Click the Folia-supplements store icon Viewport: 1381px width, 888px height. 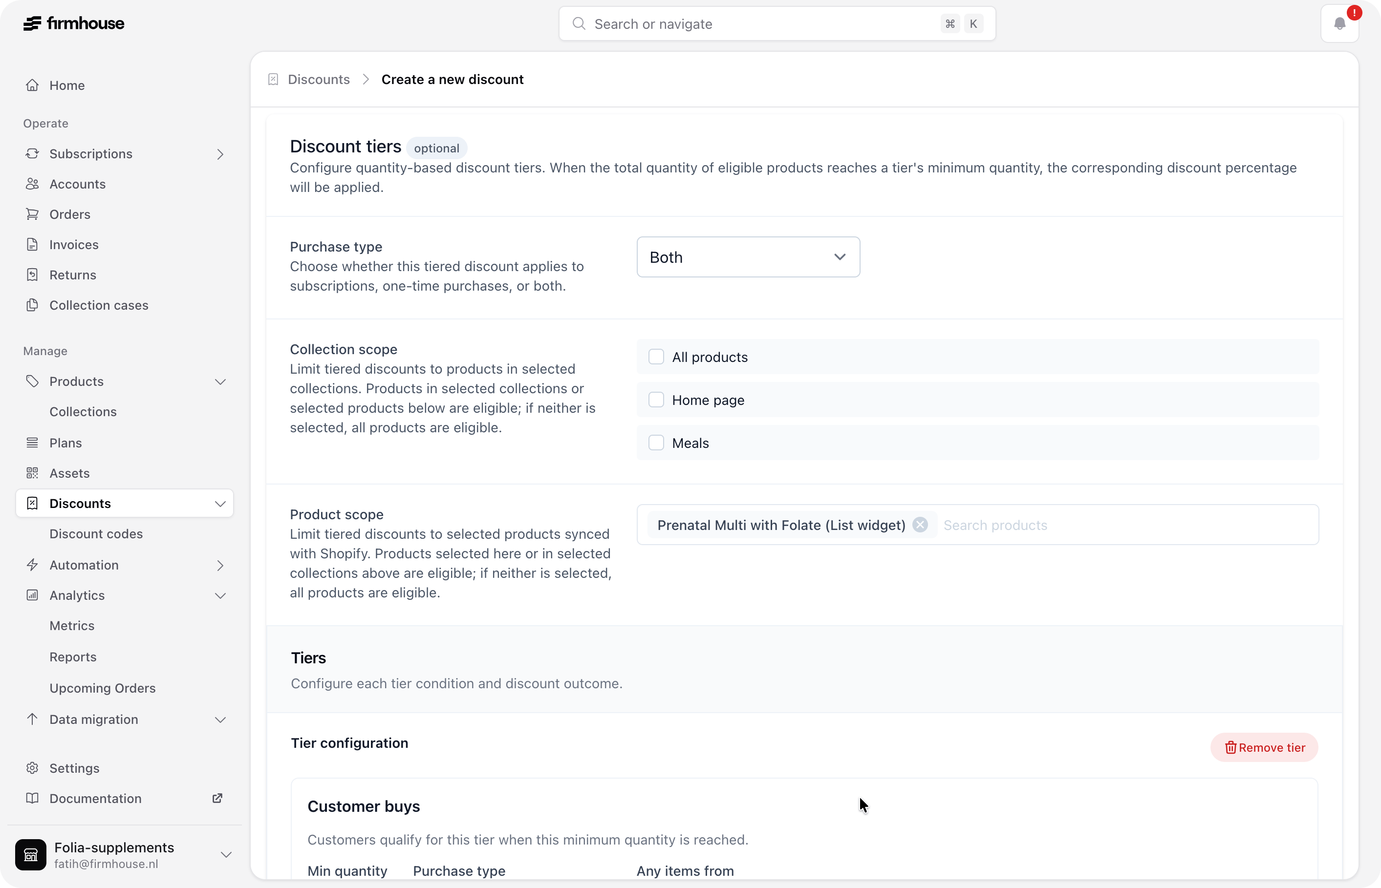pos(31,854)
